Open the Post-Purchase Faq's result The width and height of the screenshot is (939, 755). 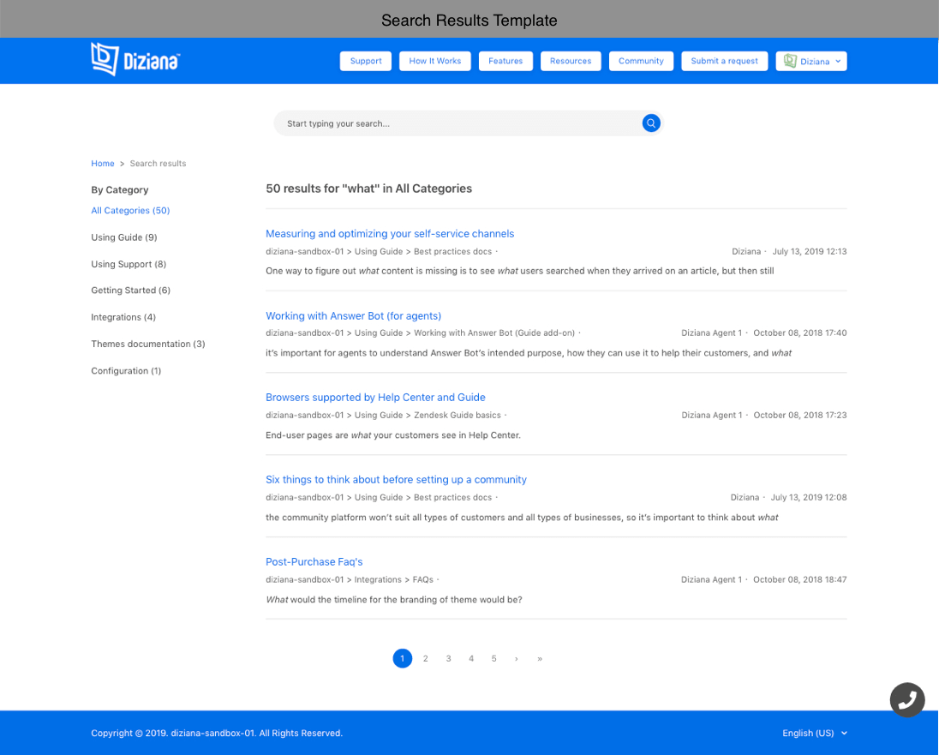(x=314, y=562)
